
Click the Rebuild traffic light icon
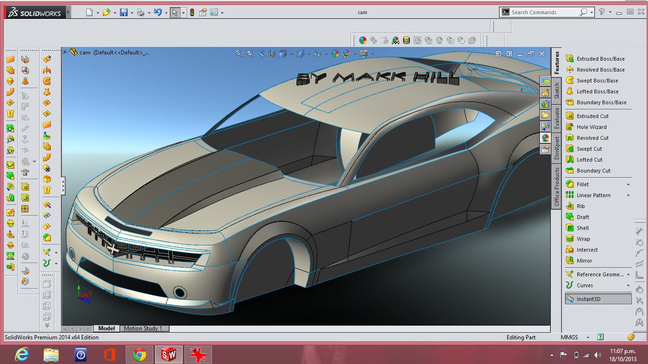point(192,13)
